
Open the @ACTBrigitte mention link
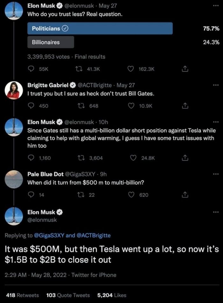point(94,235)
